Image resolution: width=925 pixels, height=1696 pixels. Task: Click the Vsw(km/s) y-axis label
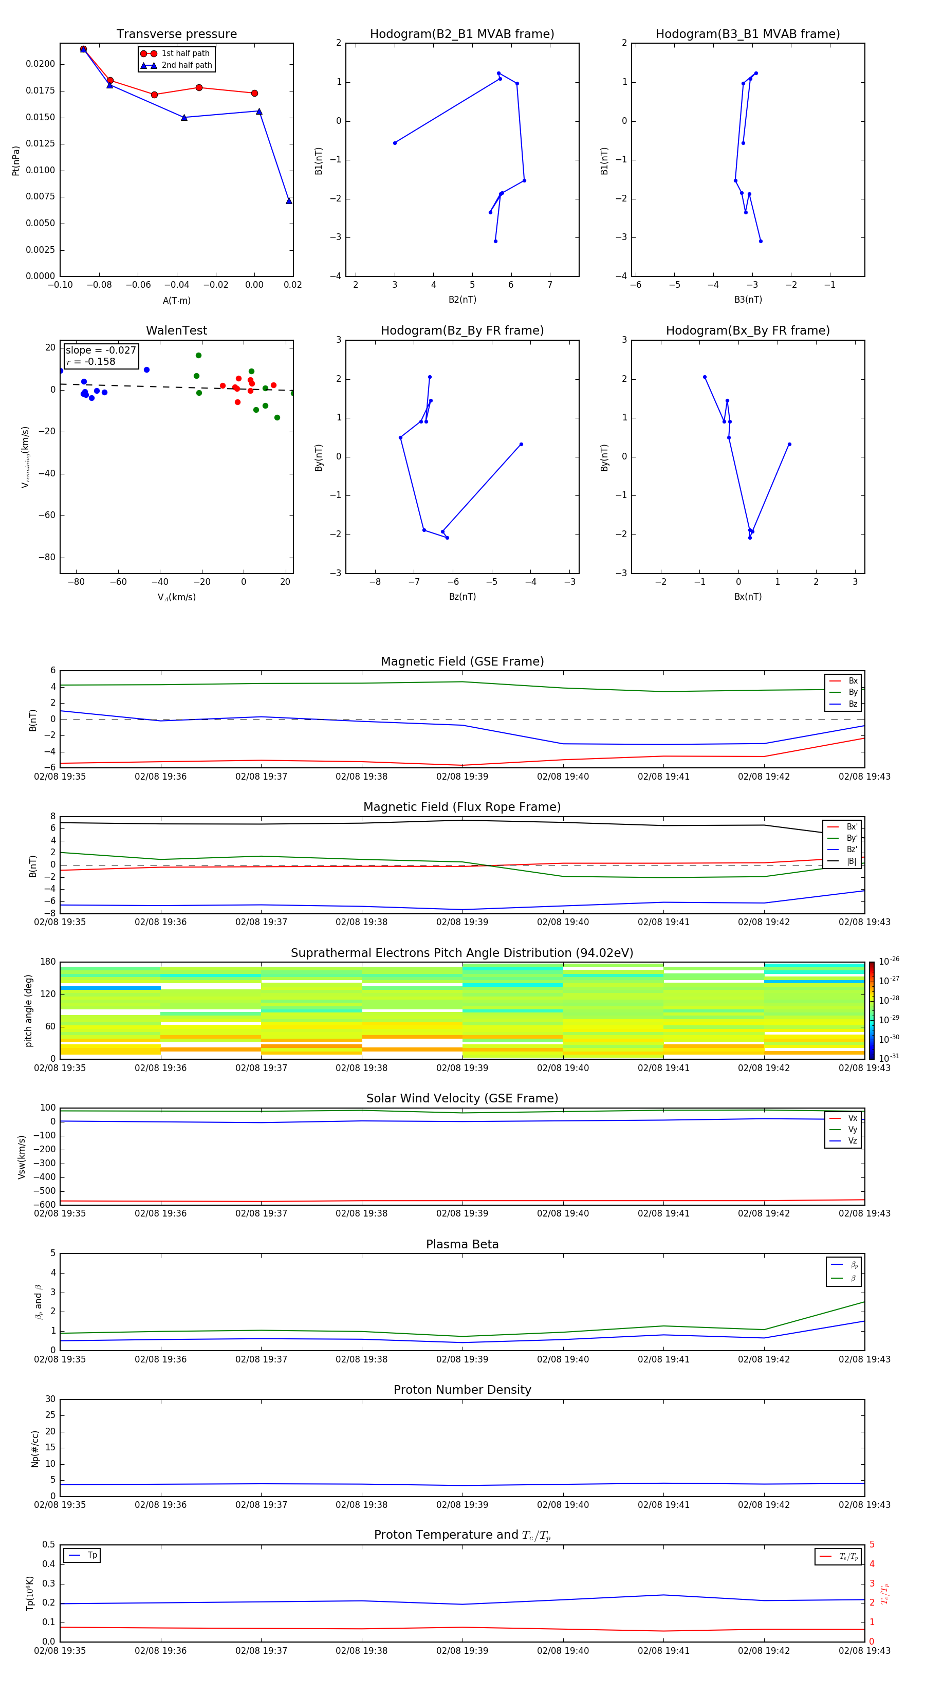[21, 1157]
